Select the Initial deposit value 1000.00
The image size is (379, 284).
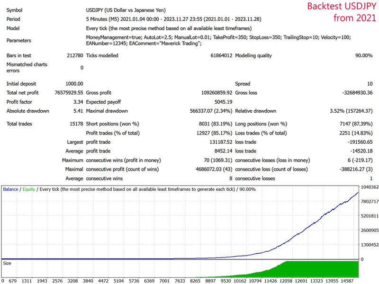pyautogui.click(x=74, y=84)
